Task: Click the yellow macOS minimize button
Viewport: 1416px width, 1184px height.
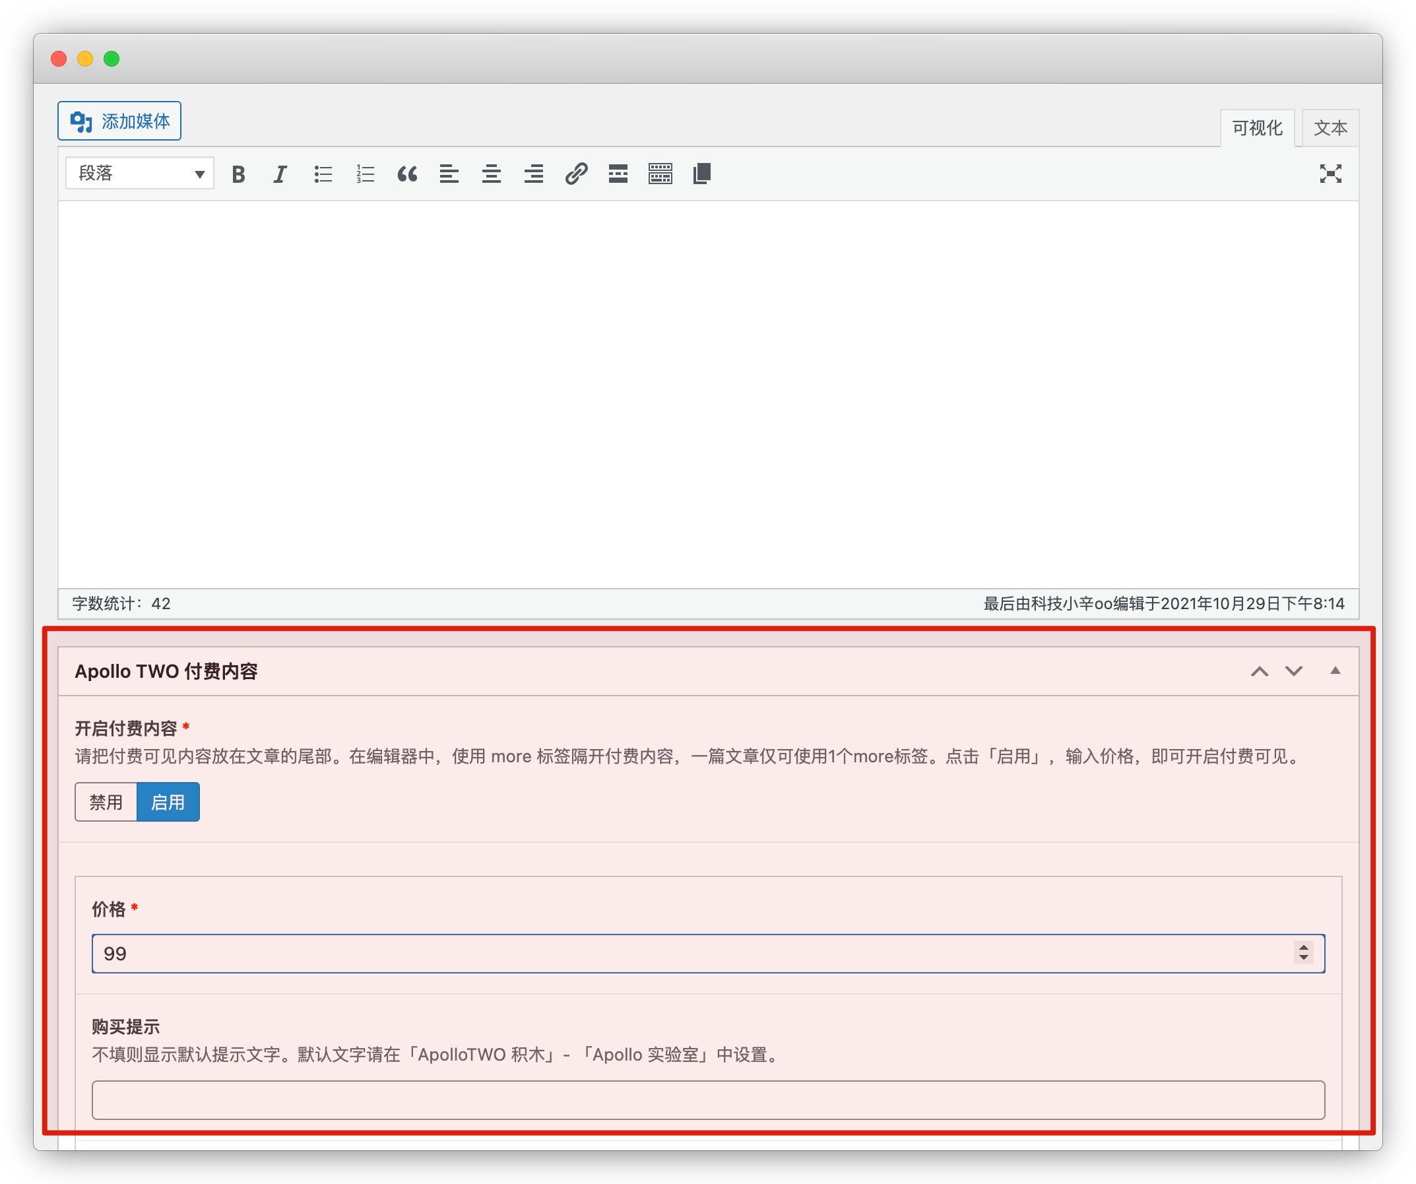Action: pyautogui.click(x=86, y=59)
